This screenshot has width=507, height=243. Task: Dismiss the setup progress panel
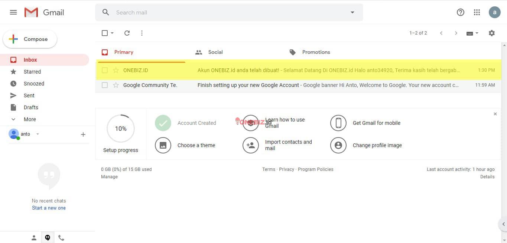pyautogui.click(x=495, y=114)
